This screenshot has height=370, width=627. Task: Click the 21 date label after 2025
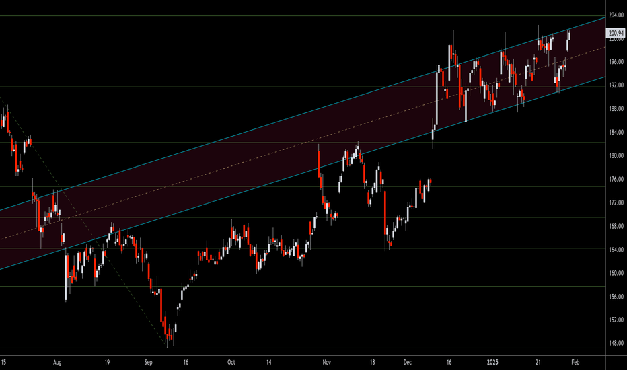click(538, 363)
